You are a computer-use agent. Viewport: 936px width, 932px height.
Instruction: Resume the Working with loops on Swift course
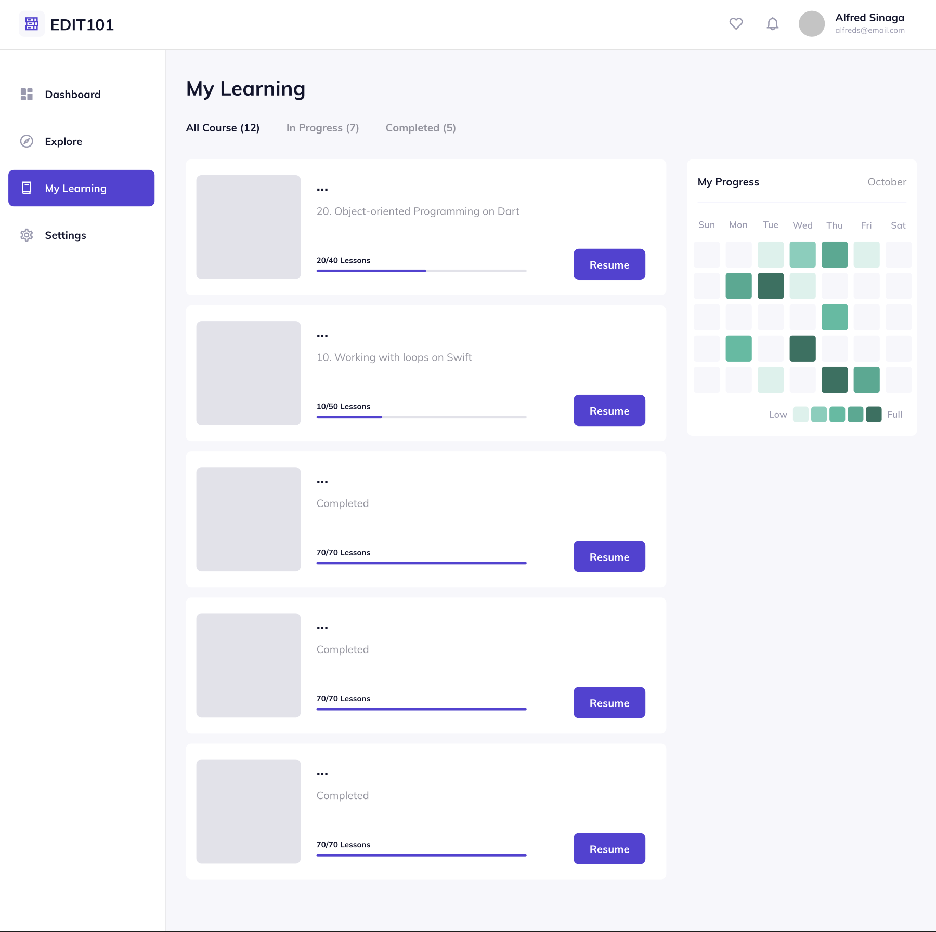click(x=609, y=410)
